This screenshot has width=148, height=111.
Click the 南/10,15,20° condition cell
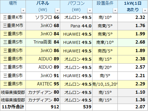[x=105, y=84]
